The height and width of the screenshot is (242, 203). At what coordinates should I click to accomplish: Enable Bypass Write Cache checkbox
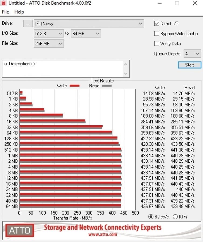click(157, 34)
